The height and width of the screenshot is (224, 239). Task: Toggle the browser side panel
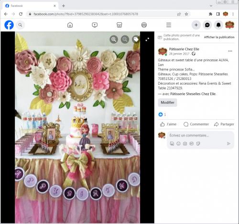click(x=218, y=14)
